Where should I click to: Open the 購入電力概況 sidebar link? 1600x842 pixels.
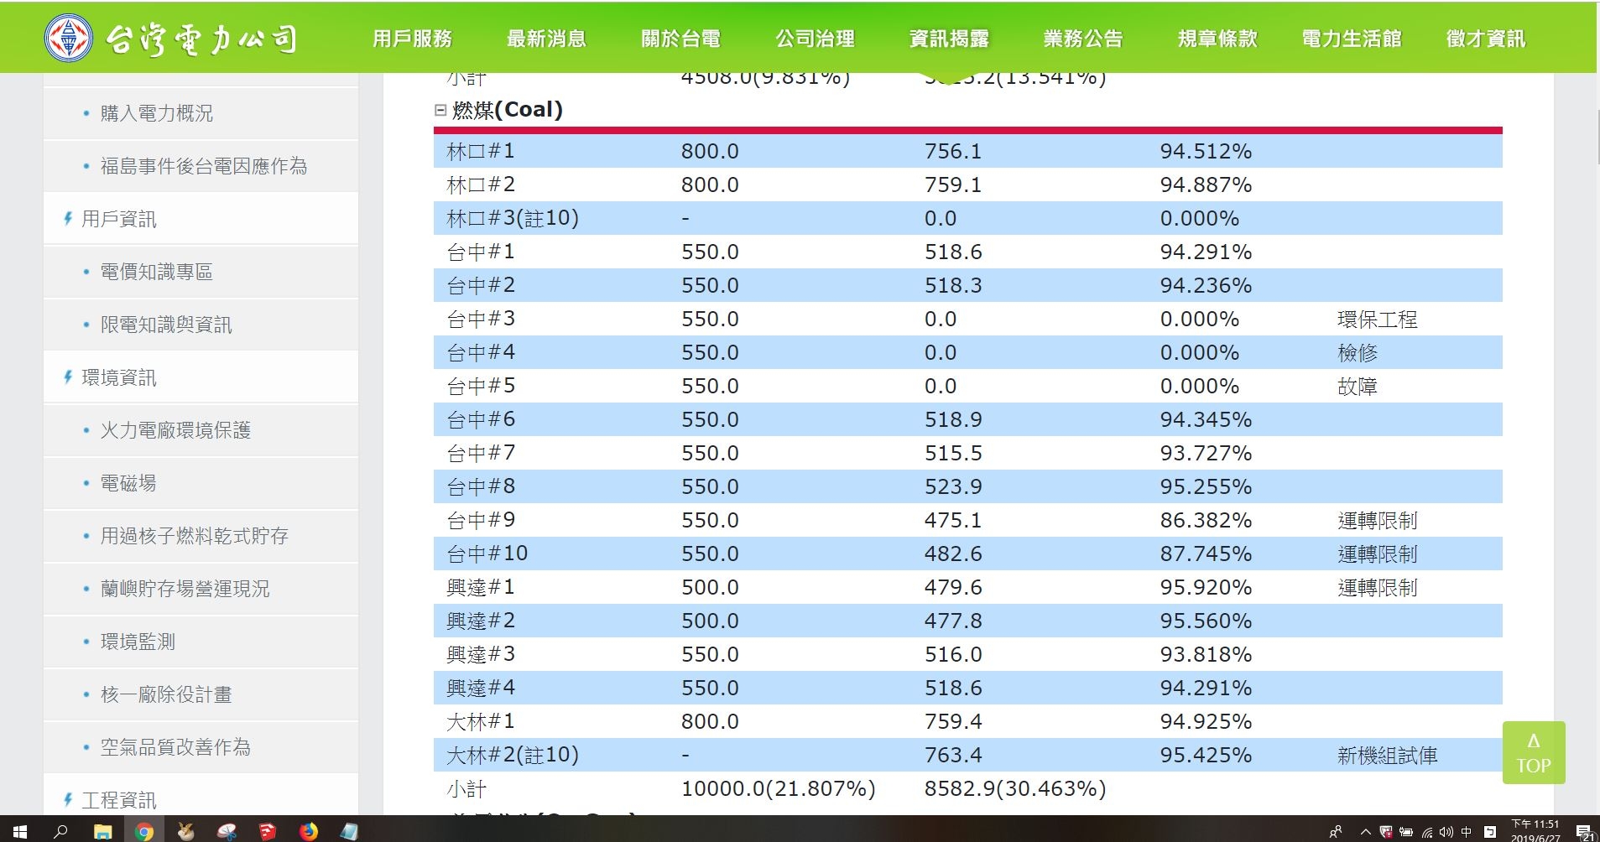[156, 113]
